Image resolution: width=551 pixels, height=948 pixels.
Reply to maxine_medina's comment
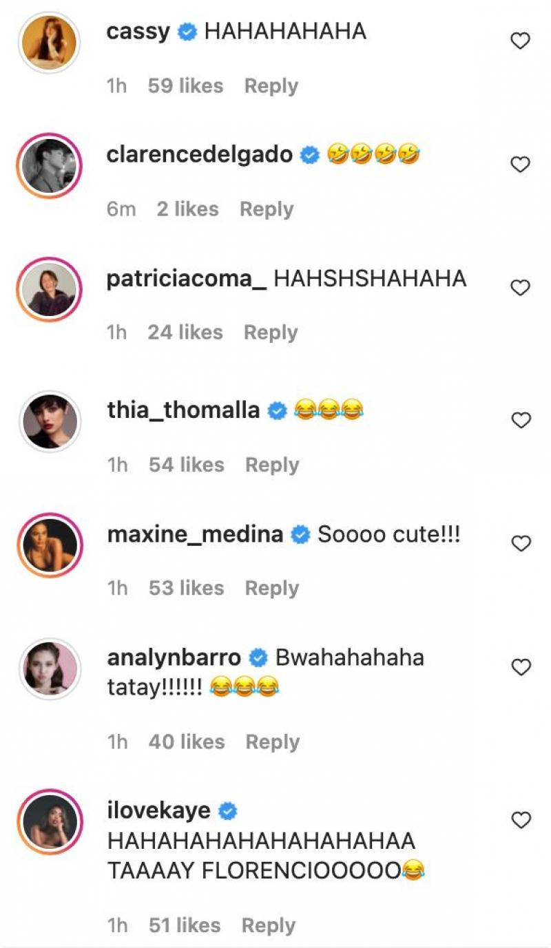click(273, 588)
